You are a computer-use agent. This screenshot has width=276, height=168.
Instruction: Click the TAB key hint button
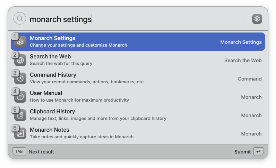point(19,151)
